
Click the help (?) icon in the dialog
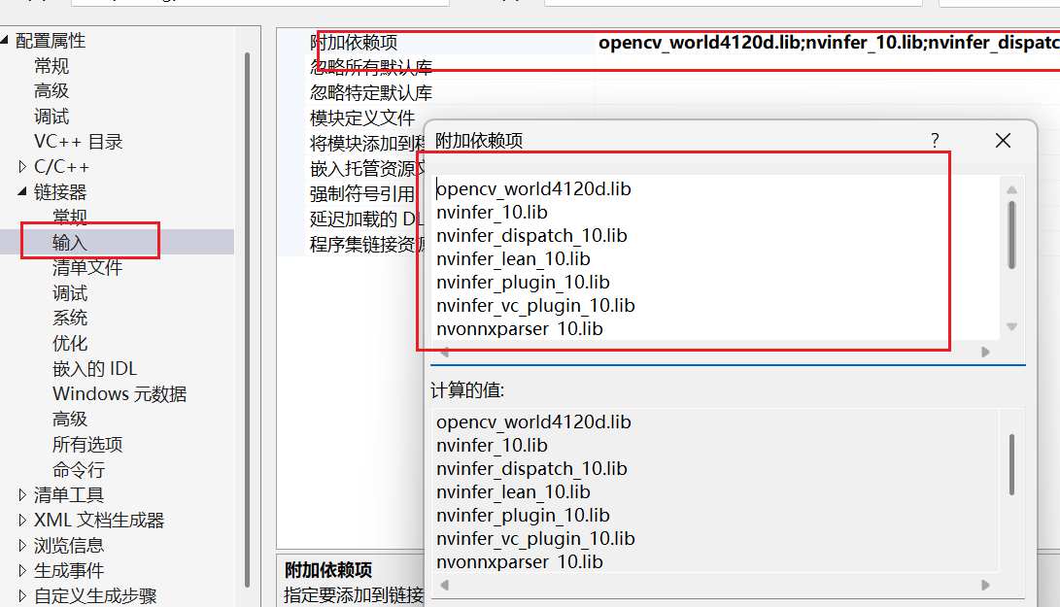click(x=934, y=141)
